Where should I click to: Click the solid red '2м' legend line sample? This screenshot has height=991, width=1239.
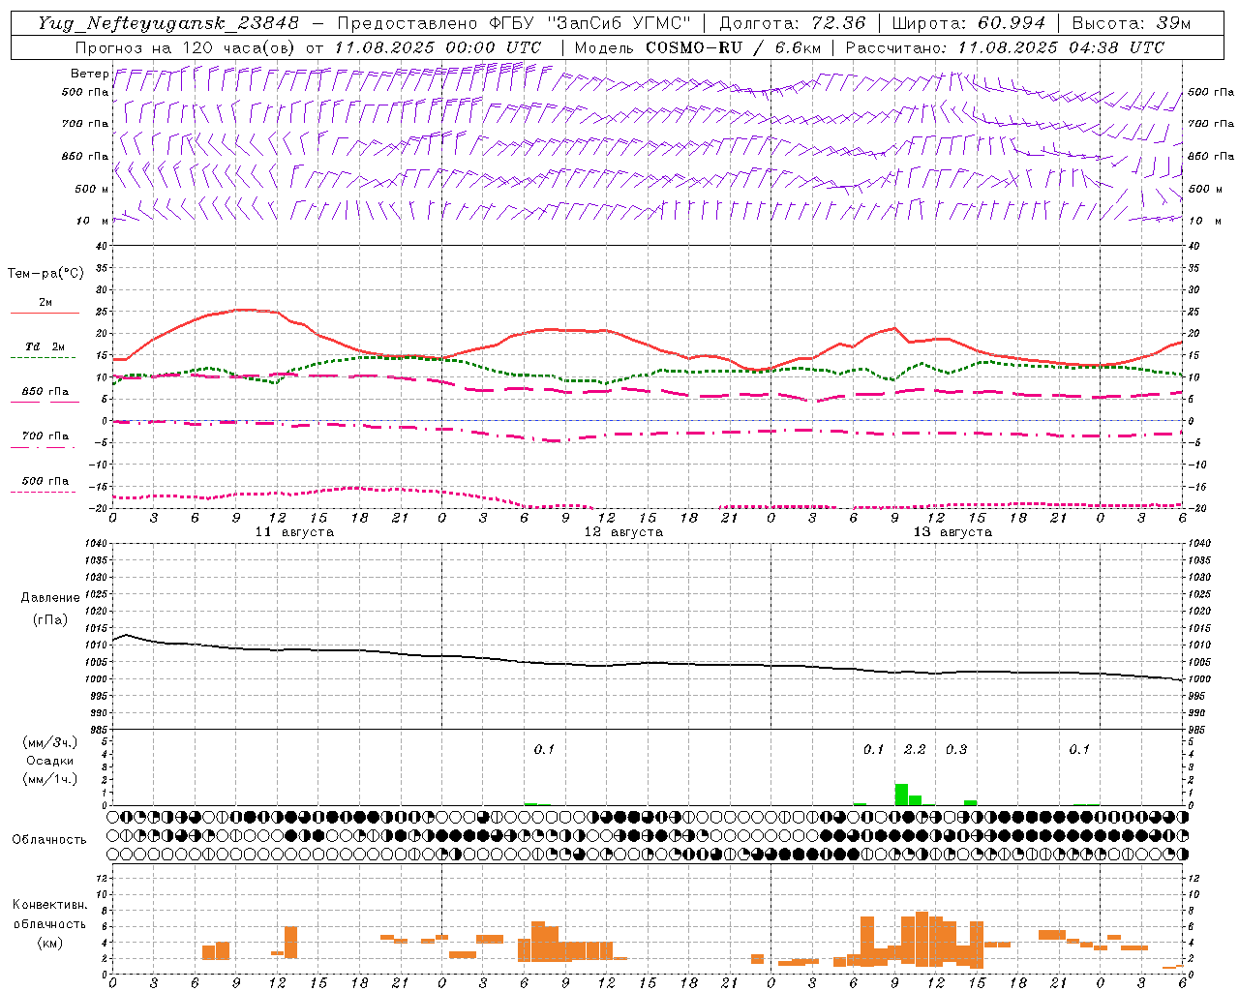(45, 313)
